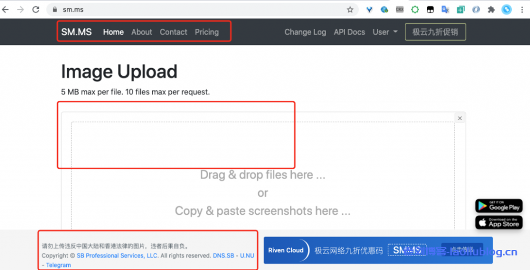Open the globe browser extension
This screenshot has width=530, height=270.
click(x=385, y=10)
